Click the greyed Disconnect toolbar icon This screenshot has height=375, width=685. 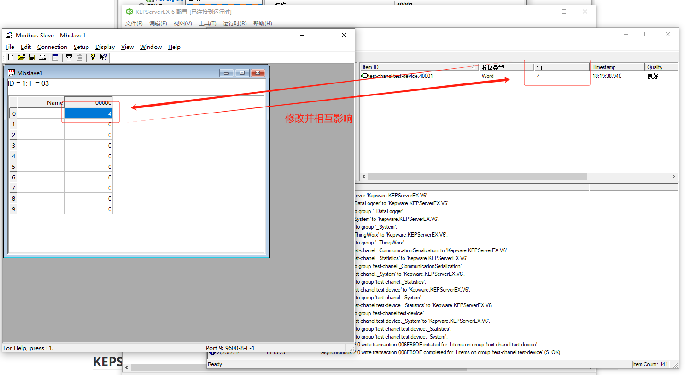tap(80, 57)
